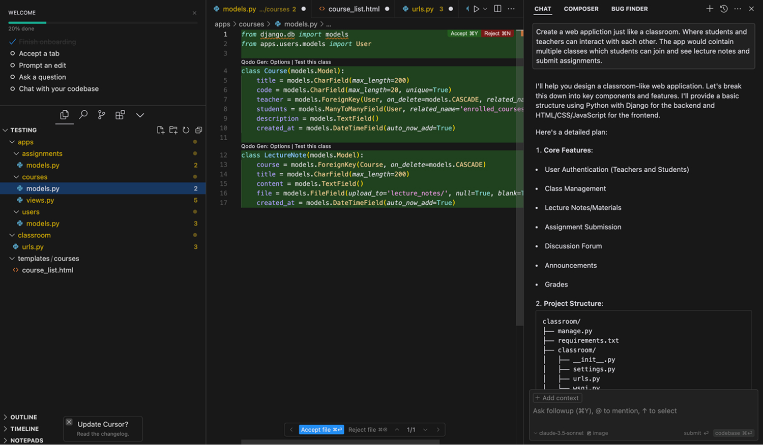Image resolution: width=763 pixels, height=445 pixels.
Task: Click the New Folder icon in TESTING
Action: pyautogui.click(x=173, y=130)
